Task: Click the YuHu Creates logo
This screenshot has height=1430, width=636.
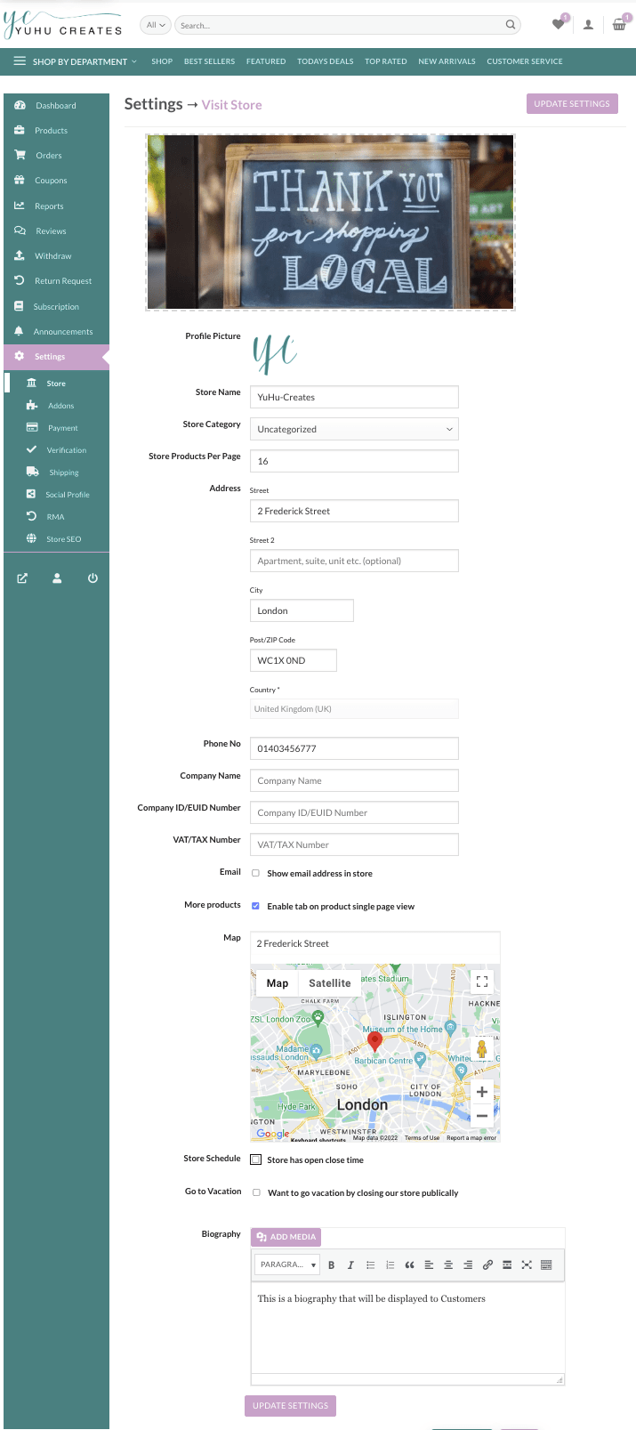Action: point(62,25)
